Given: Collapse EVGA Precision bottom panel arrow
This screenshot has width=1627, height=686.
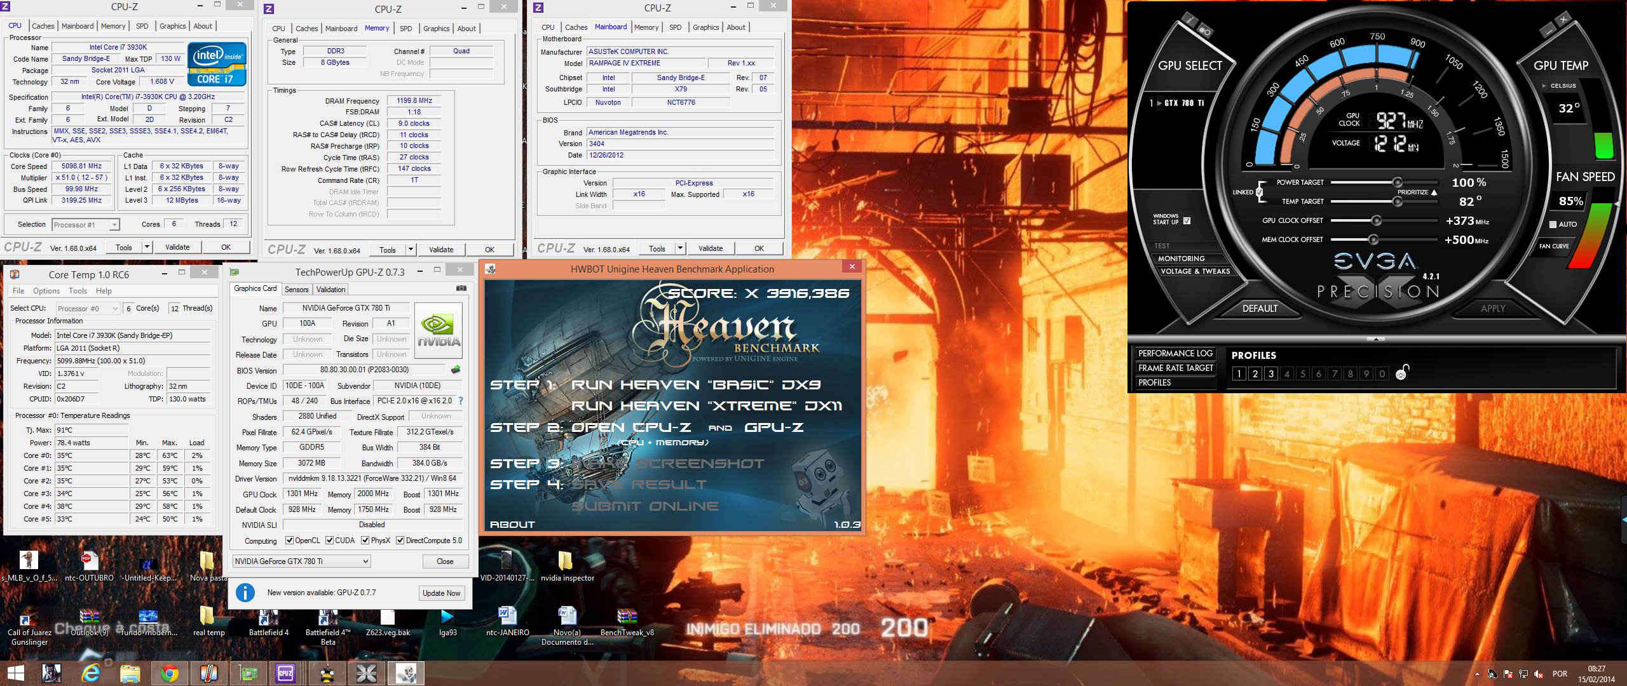Looking at the screenshot, I should coord(1376,339).
